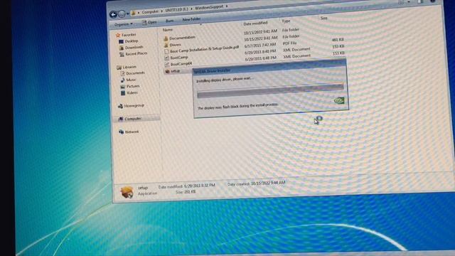Click Burn in the toolbar

point(169,21)
